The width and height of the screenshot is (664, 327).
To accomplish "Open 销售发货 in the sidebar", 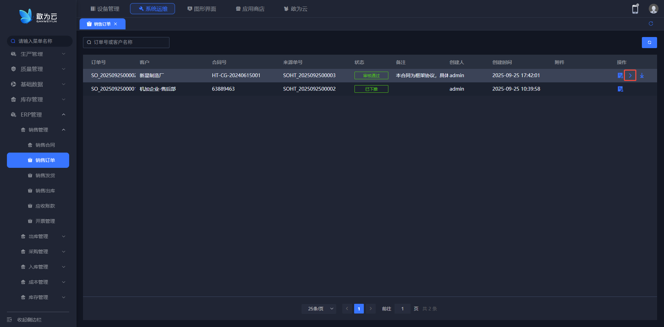I will (38, 175).
